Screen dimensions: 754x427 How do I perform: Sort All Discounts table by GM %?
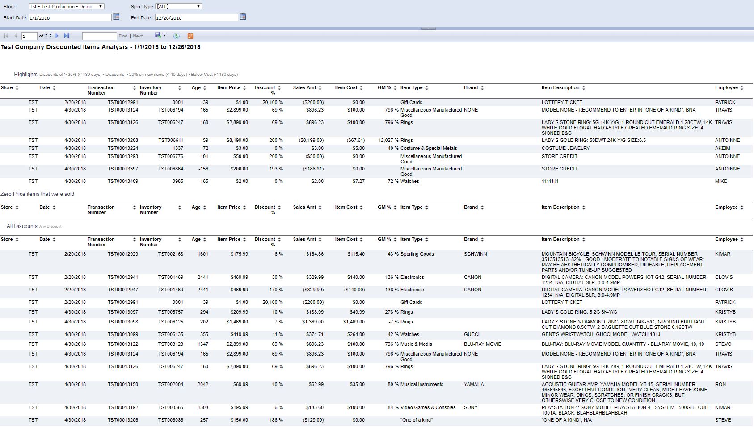click(395, 240)
